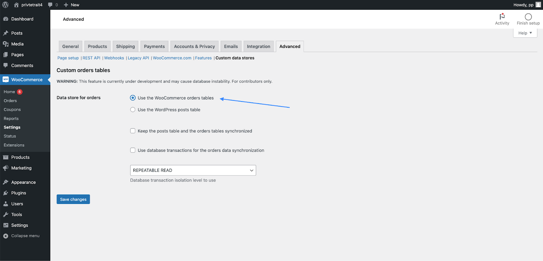Click the Users person icon
The height and width of the screenshot is (261, 543).
click(x=6, y=204)
